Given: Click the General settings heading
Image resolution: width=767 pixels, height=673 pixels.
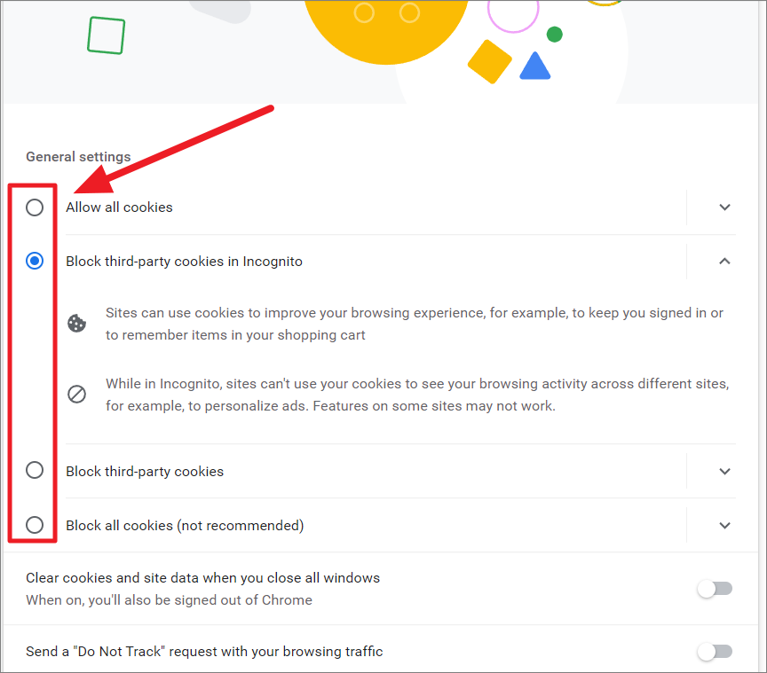Looking at the screenshot, I should [78, 156].
